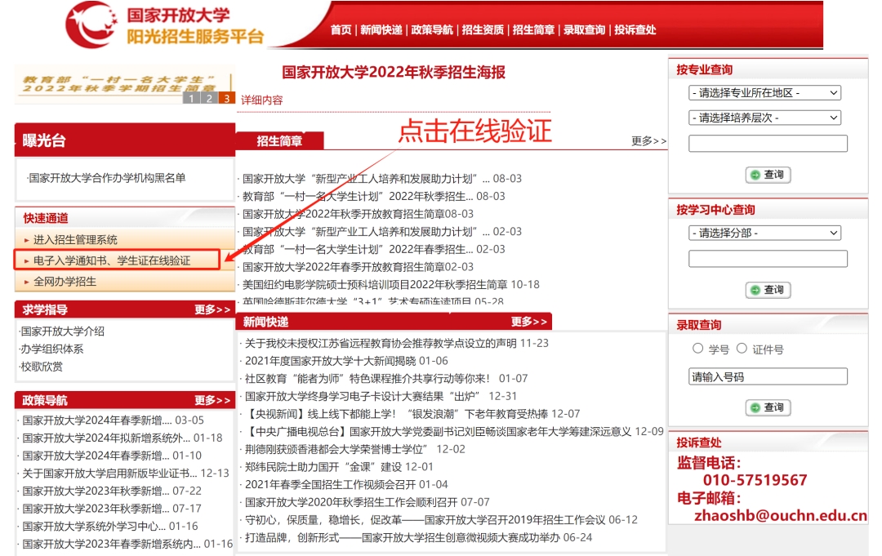Click 查询 button under 录取查询
The height and width of the screenshot is (556, 882).
768,407
